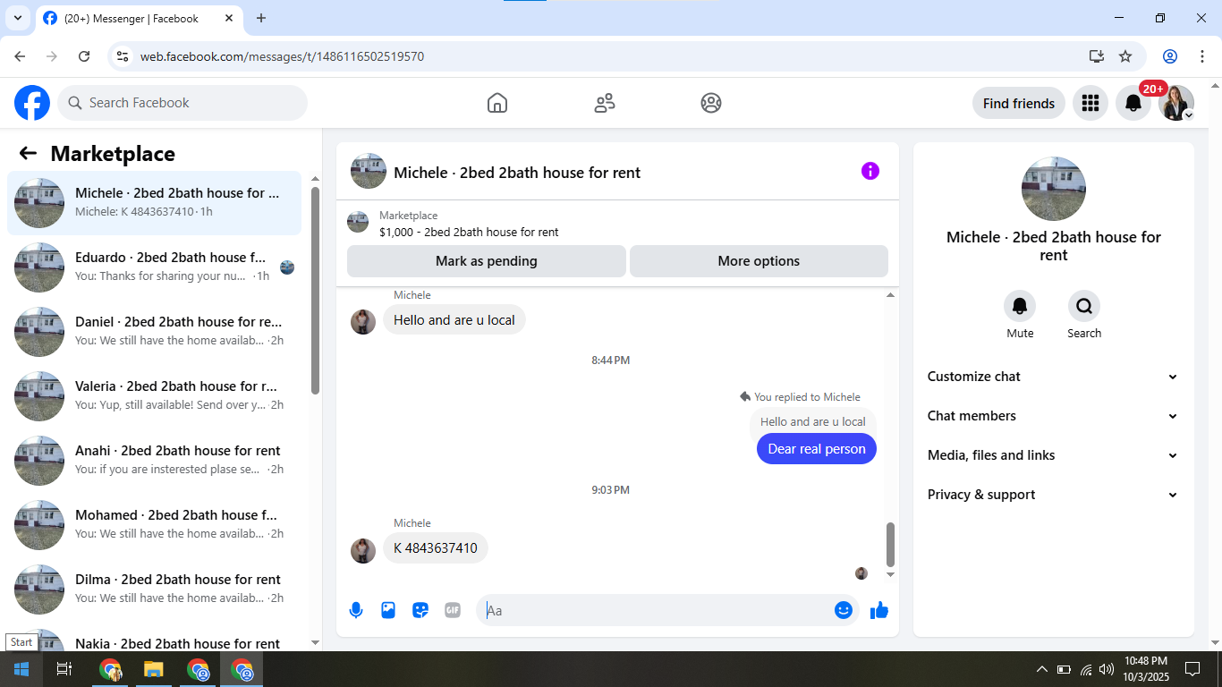The width and height of the screenshot is (1222, 687).
Task: Open Eduardo conversation in list
Action: 155,267
